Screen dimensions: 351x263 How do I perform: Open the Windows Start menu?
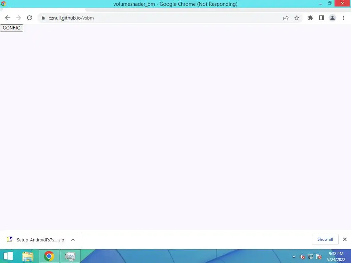[x=8, y=256]
